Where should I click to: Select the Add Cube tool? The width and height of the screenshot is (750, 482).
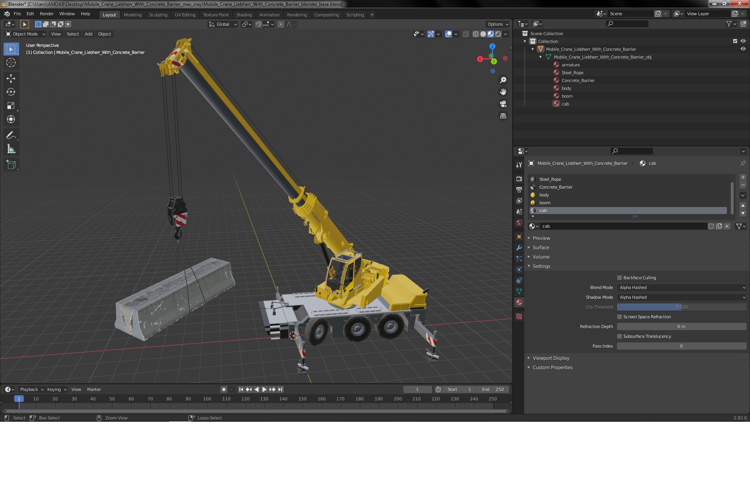[x=11, y=165]
